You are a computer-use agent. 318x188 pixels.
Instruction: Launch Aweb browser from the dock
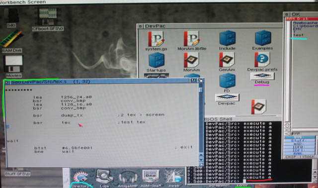(174, 179)
